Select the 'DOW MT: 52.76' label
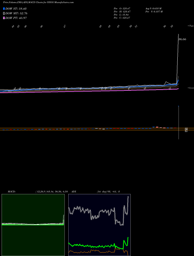Viewport: 194px width, 256px height. (16, 14)
